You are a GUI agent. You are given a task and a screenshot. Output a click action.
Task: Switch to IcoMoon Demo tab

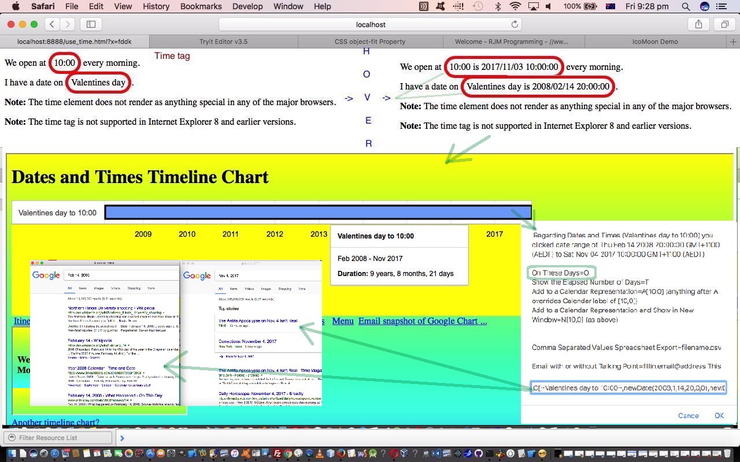pos(655,42)
